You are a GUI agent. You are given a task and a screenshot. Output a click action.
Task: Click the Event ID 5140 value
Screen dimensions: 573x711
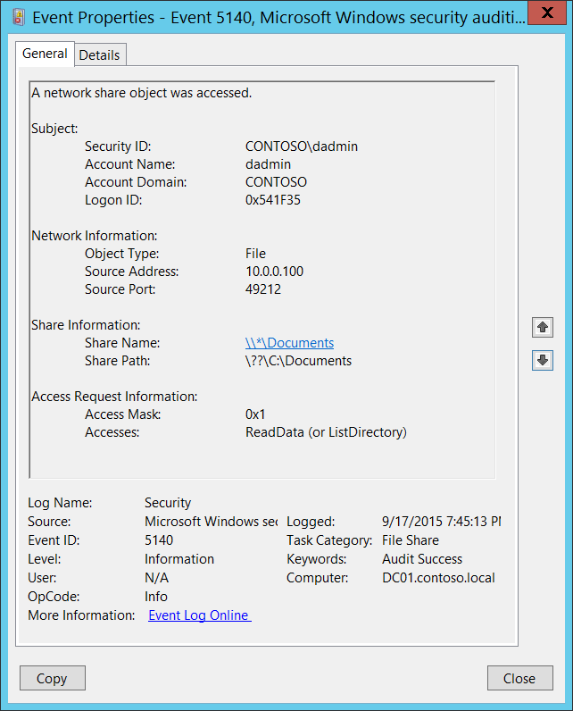click(x=159, y=540)
